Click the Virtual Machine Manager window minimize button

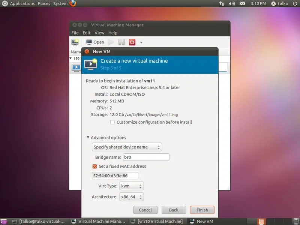point(80,25)
